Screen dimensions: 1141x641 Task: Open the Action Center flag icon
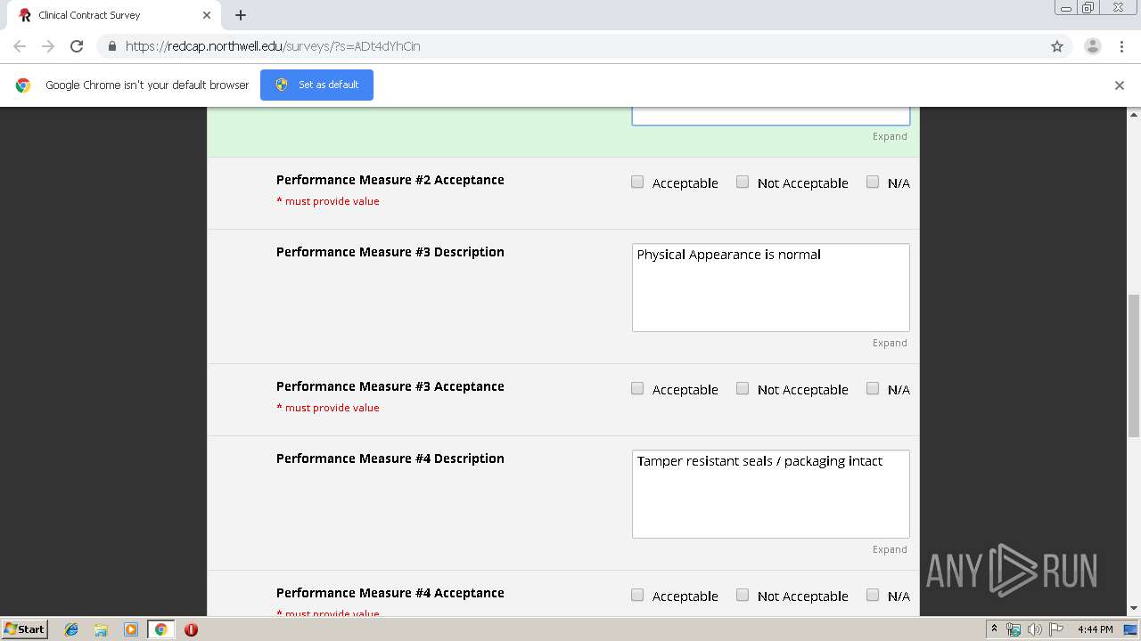pos(1055,629)
